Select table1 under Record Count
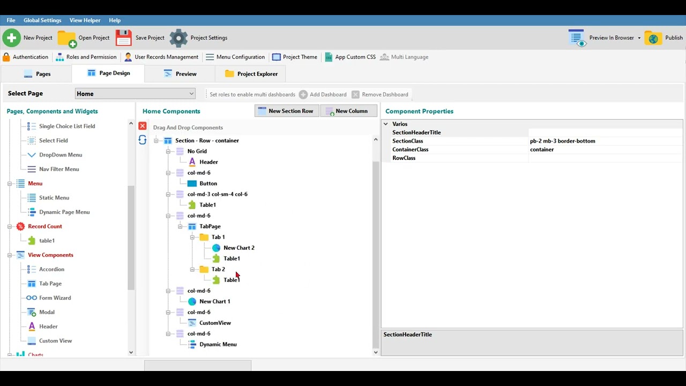686x386 pixels. coord(47,241)
